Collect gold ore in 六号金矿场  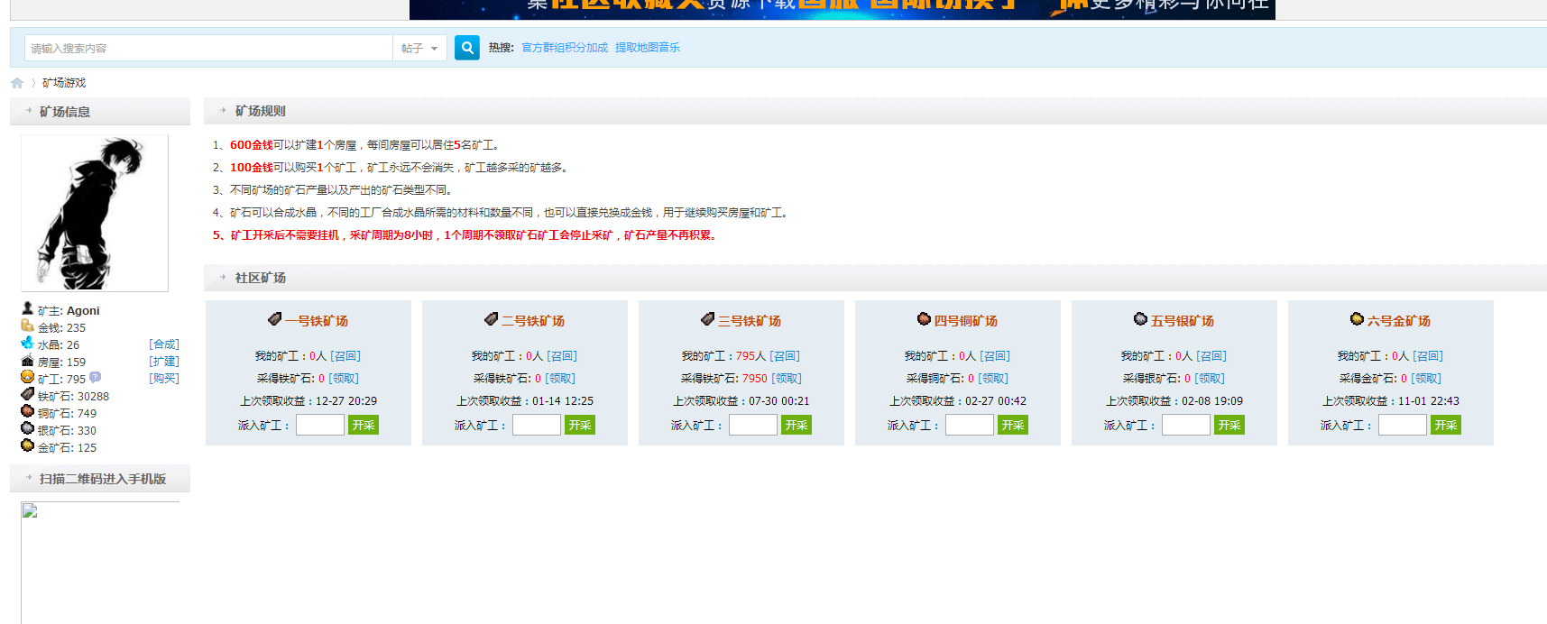click(1426, 379)
